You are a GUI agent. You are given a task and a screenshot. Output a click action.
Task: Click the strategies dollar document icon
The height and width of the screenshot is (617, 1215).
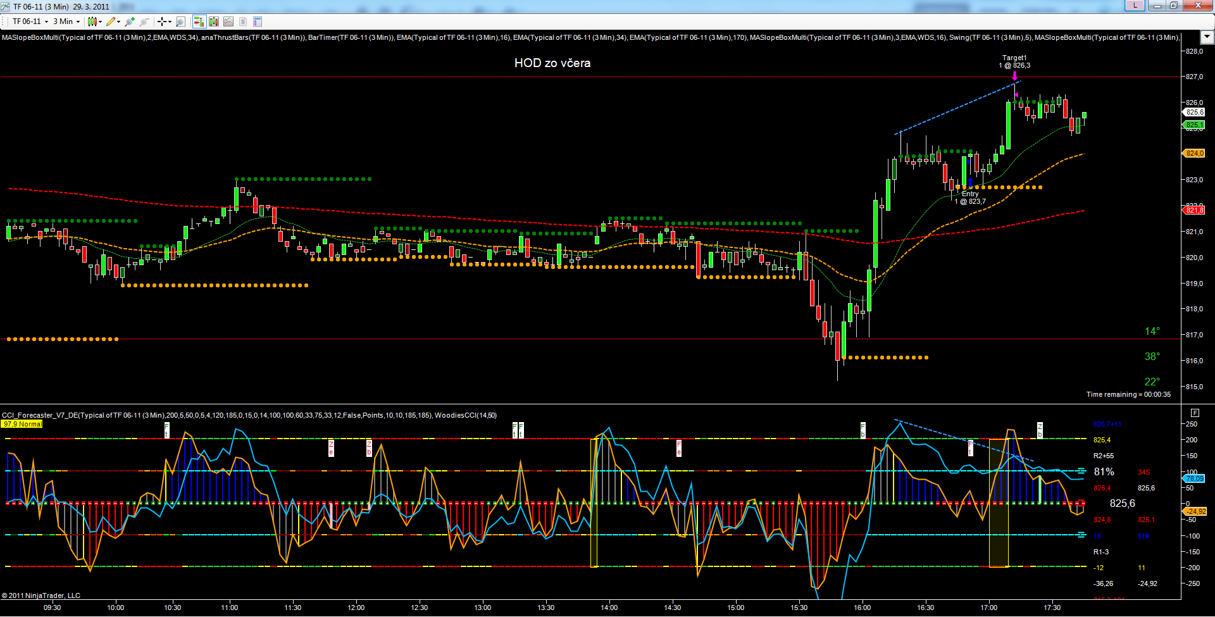click(243, 22)
